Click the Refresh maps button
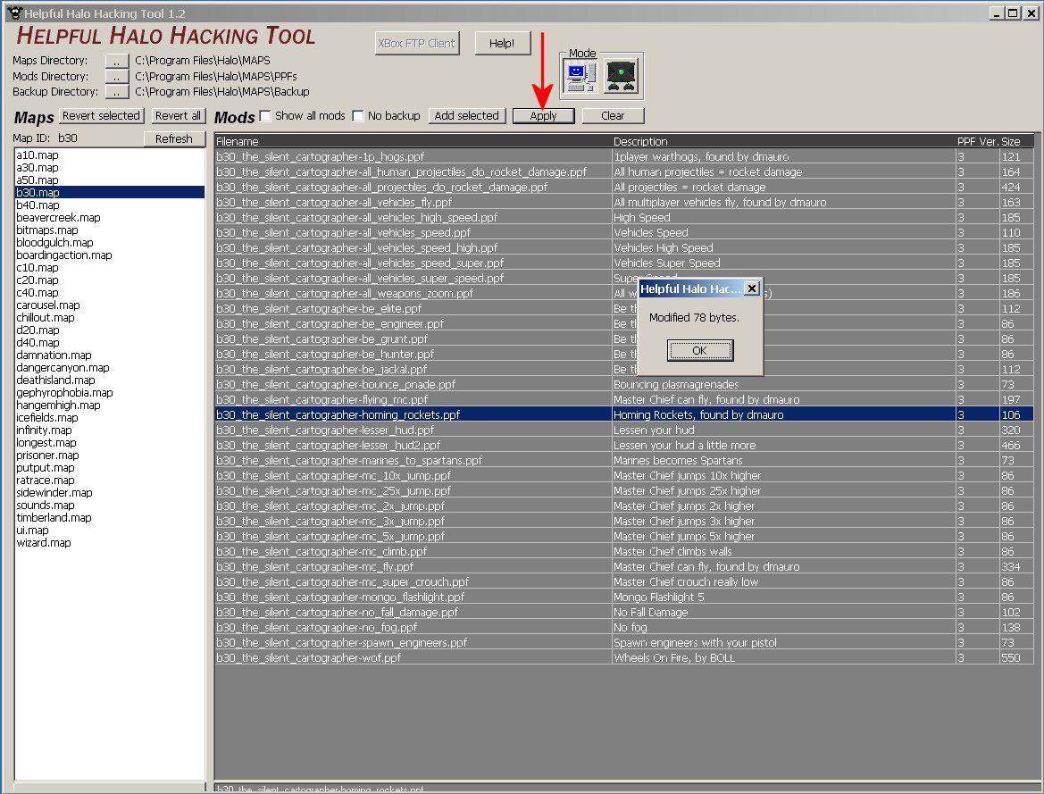 point(174,138)
